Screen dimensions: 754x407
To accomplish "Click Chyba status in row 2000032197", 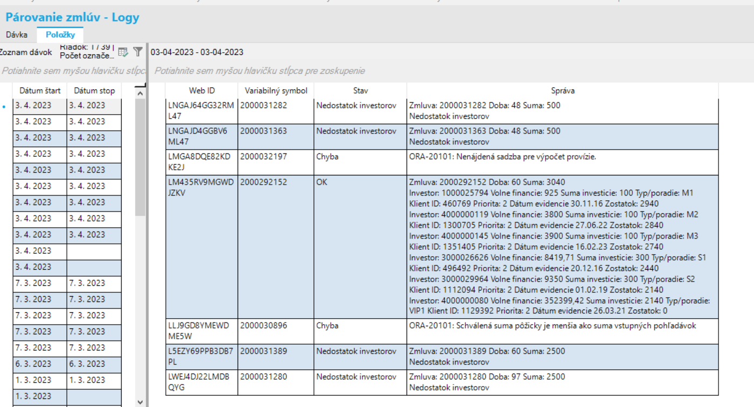I will point(360,162).
